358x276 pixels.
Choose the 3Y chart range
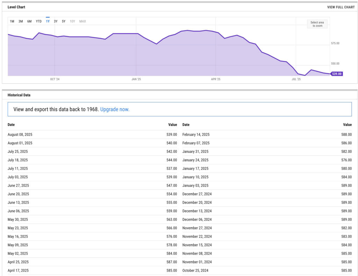(56, 21)
